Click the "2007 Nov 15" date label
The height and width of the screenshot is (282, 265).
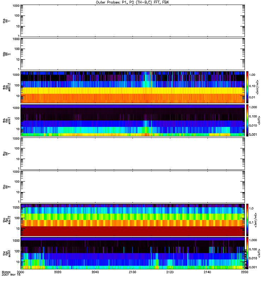pyautogui.click(x=11, y=275)
